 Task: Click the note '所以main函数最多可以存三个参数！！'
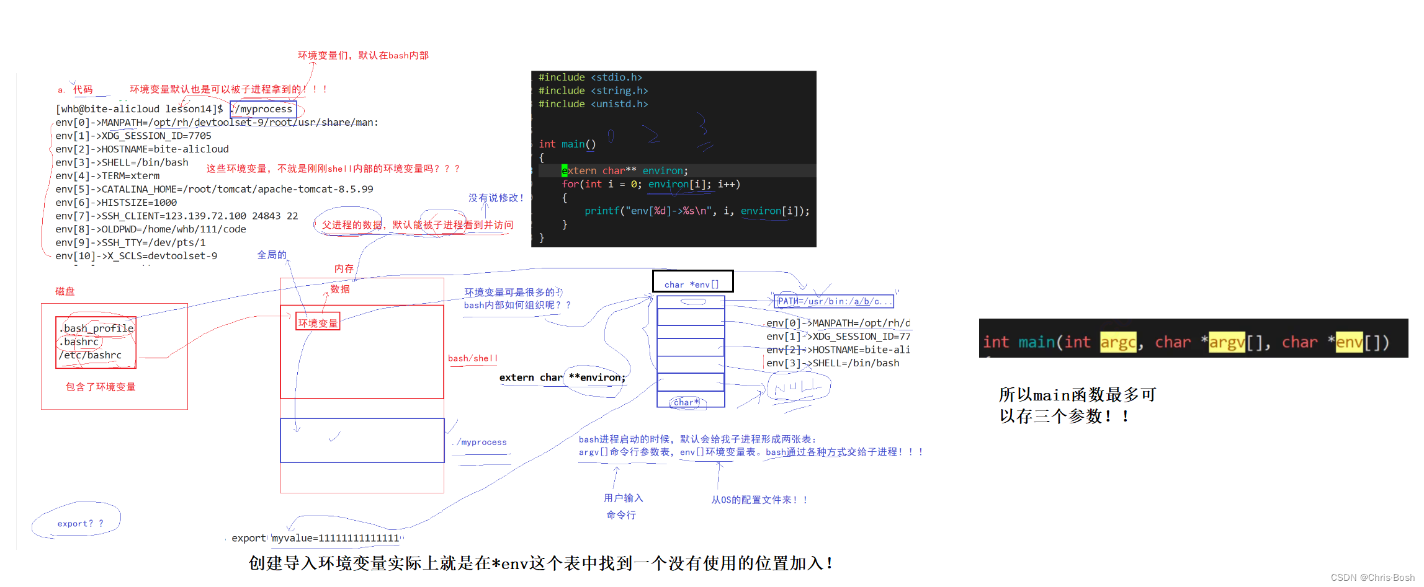[x=1078, y=405]
